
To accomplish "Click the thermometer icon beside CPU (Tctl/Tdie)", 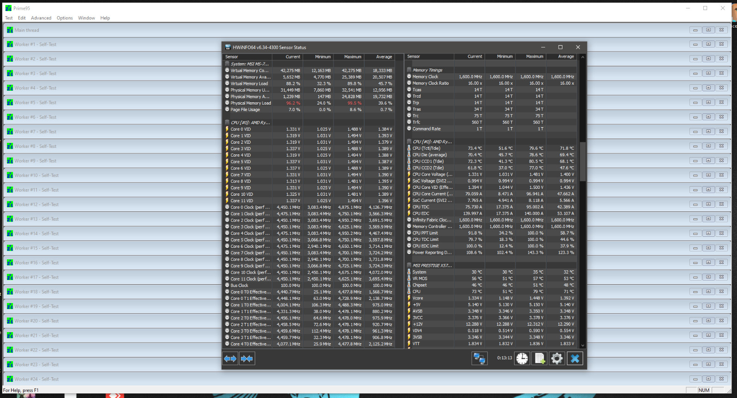I will coord(409,148).
